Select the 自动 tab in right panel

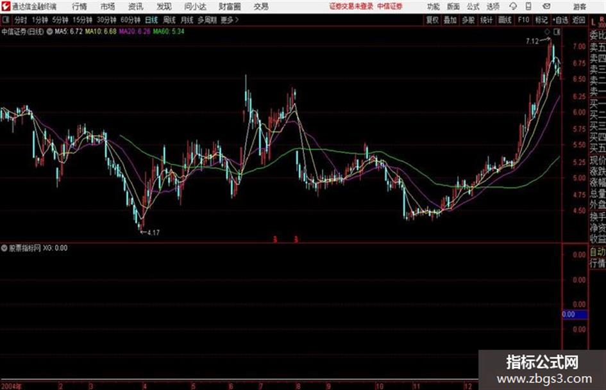pos(598,252)
